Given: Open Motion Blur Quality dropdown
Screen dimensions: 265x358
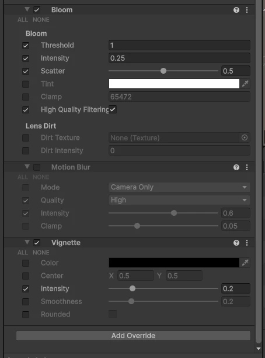Looking at the screenshot, I should 179,200.
